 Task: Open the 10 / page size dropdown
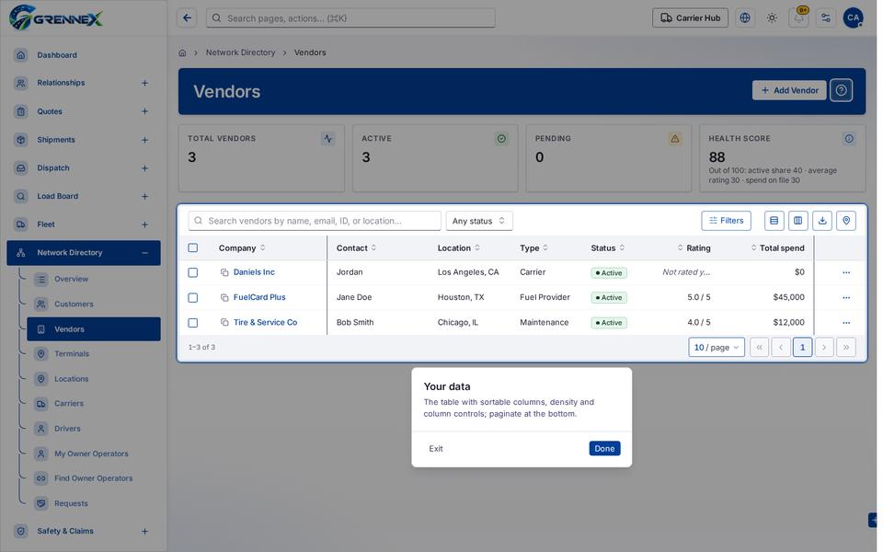[717, 348]
